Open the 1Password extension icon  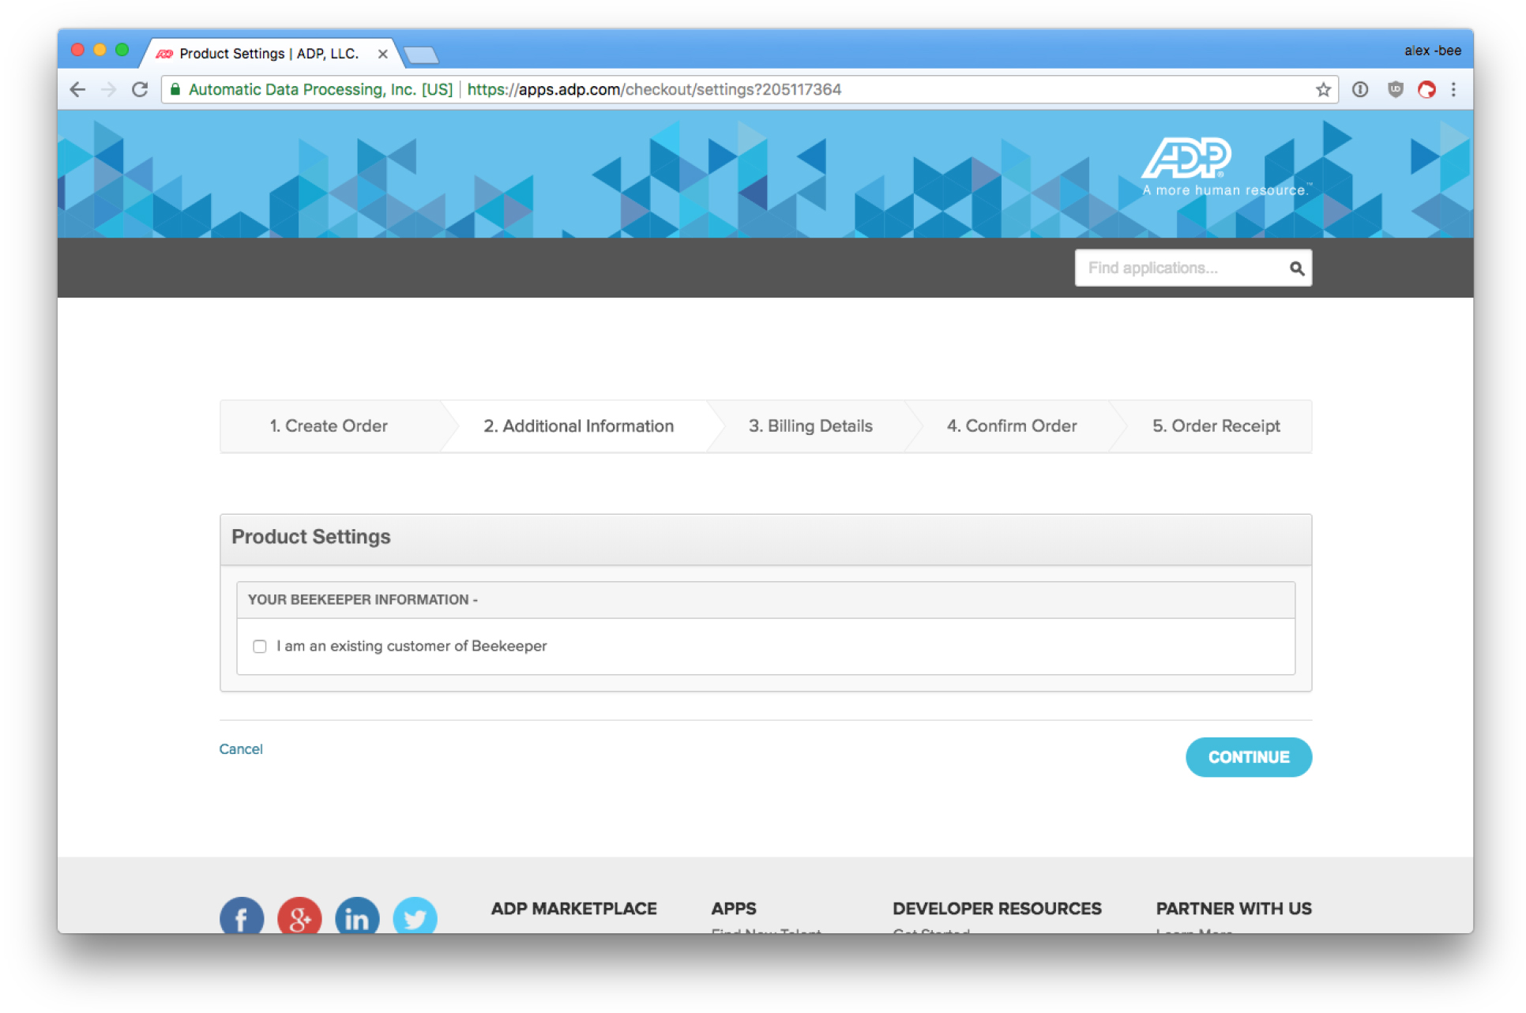pyautogui.click(x=1360, y=89)
